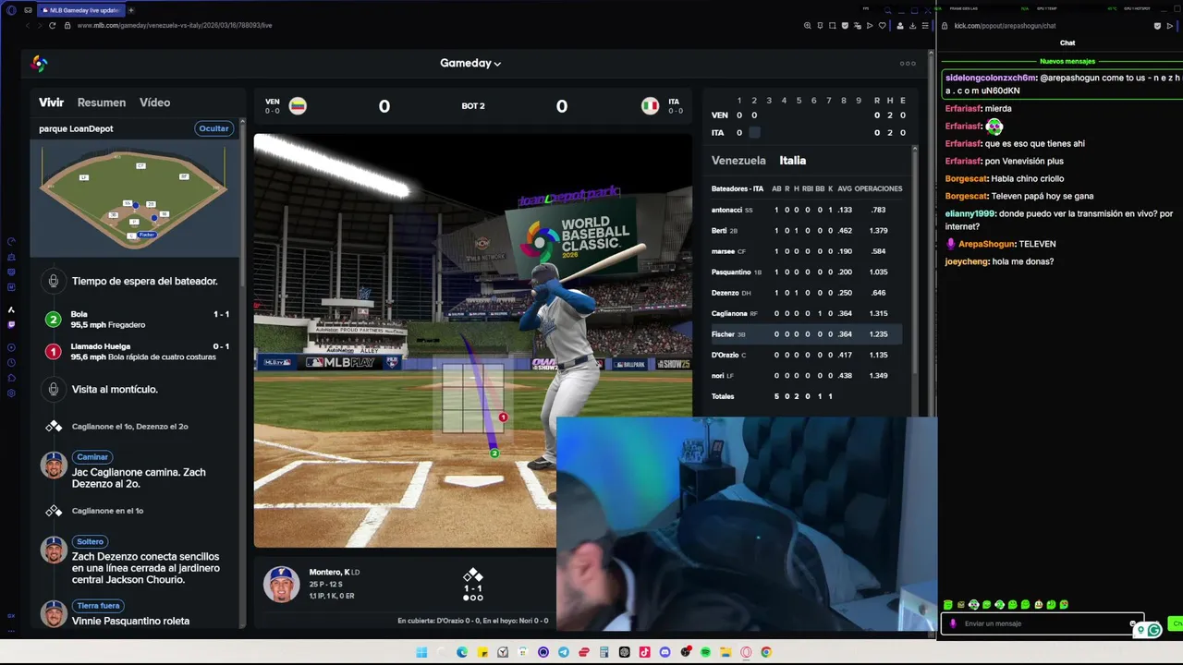Click the downloads icon in browser toolbar

pos(912,26)
